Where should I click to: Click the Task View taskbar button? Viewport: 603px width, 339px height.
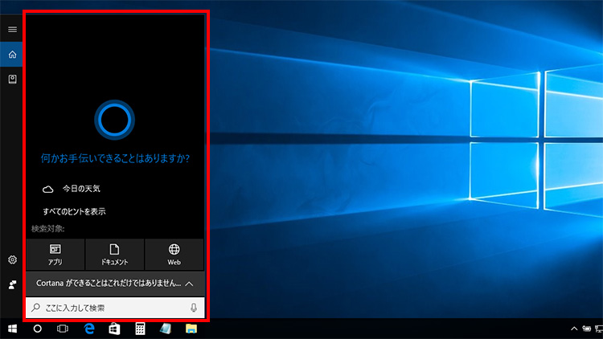tap(63, 329)
